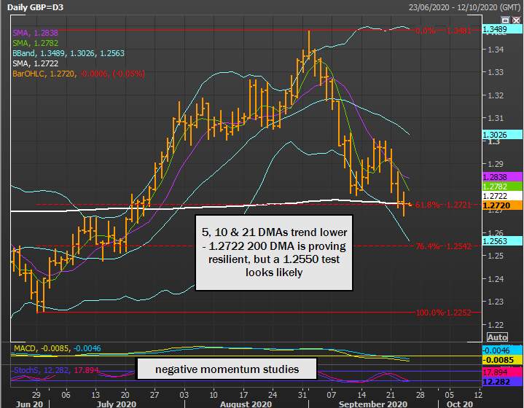Click the white 1.2722 price tag
The image size is (524, 408).
click(502, 196)
